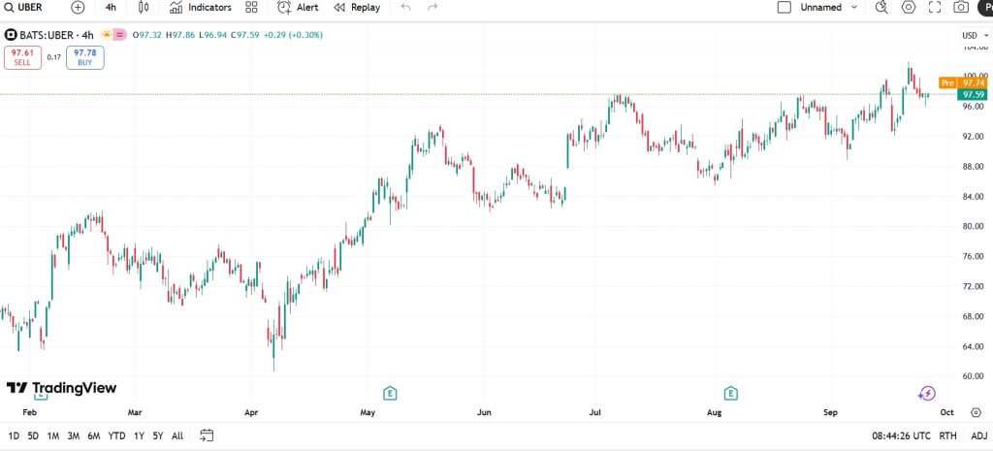The image size is (993, 451).
Task: Open the TradingView logo link
Action: click(x=61, y=388)
